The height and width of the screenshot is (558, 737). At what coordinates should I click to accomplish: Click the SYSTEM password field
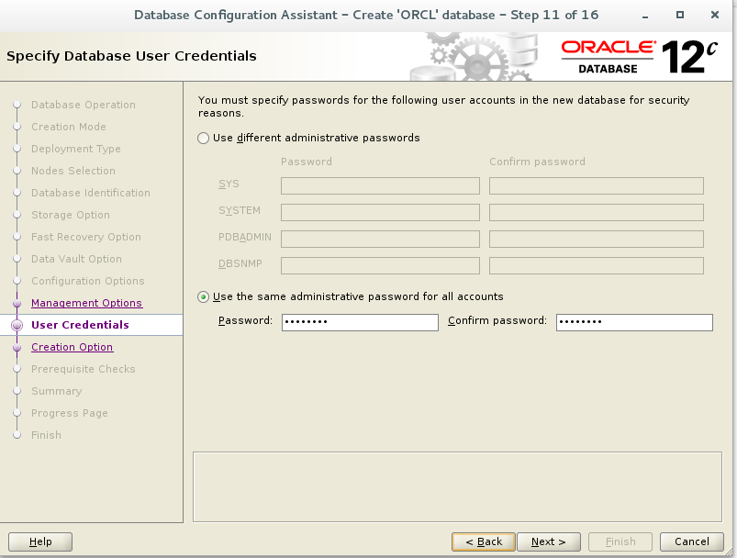coord(380,212)
